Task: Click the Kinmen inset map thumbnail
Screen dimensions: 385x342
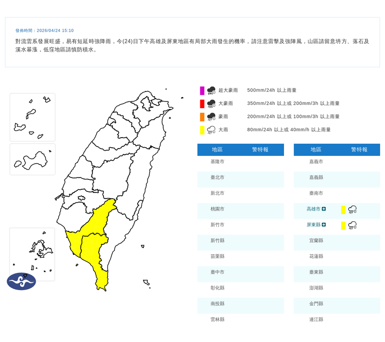Action: tap(32, 159)
